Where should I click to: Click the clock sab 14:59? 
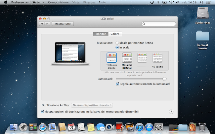pyautogui.click(x=189, y=2)
